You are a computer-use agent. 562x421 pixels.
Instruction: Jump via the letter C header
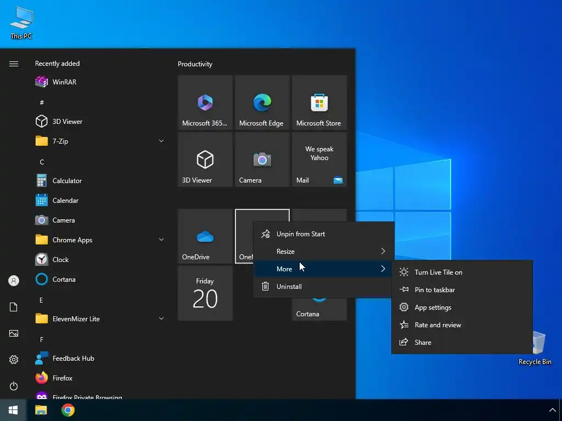click(42, 162)
